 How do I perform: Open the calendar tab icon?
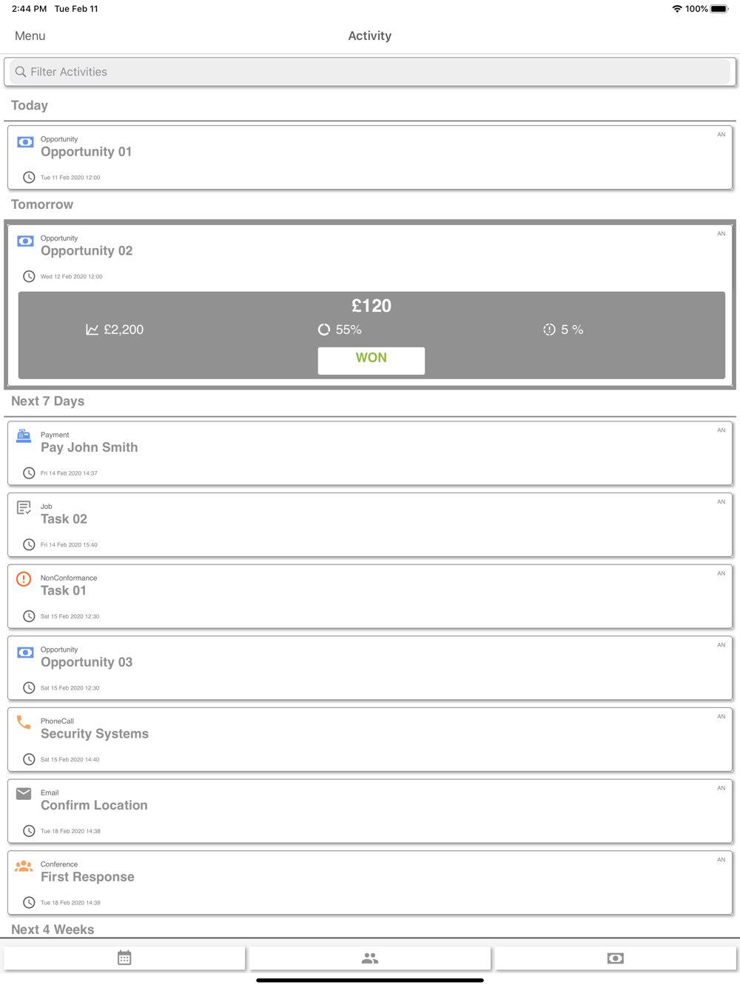[x=124, y=958]
